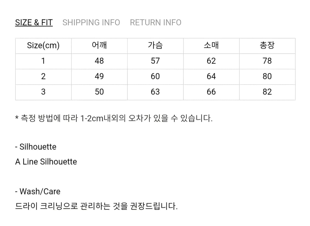Select the 어깨 column header
310x226 pixels.
(99, 46)
